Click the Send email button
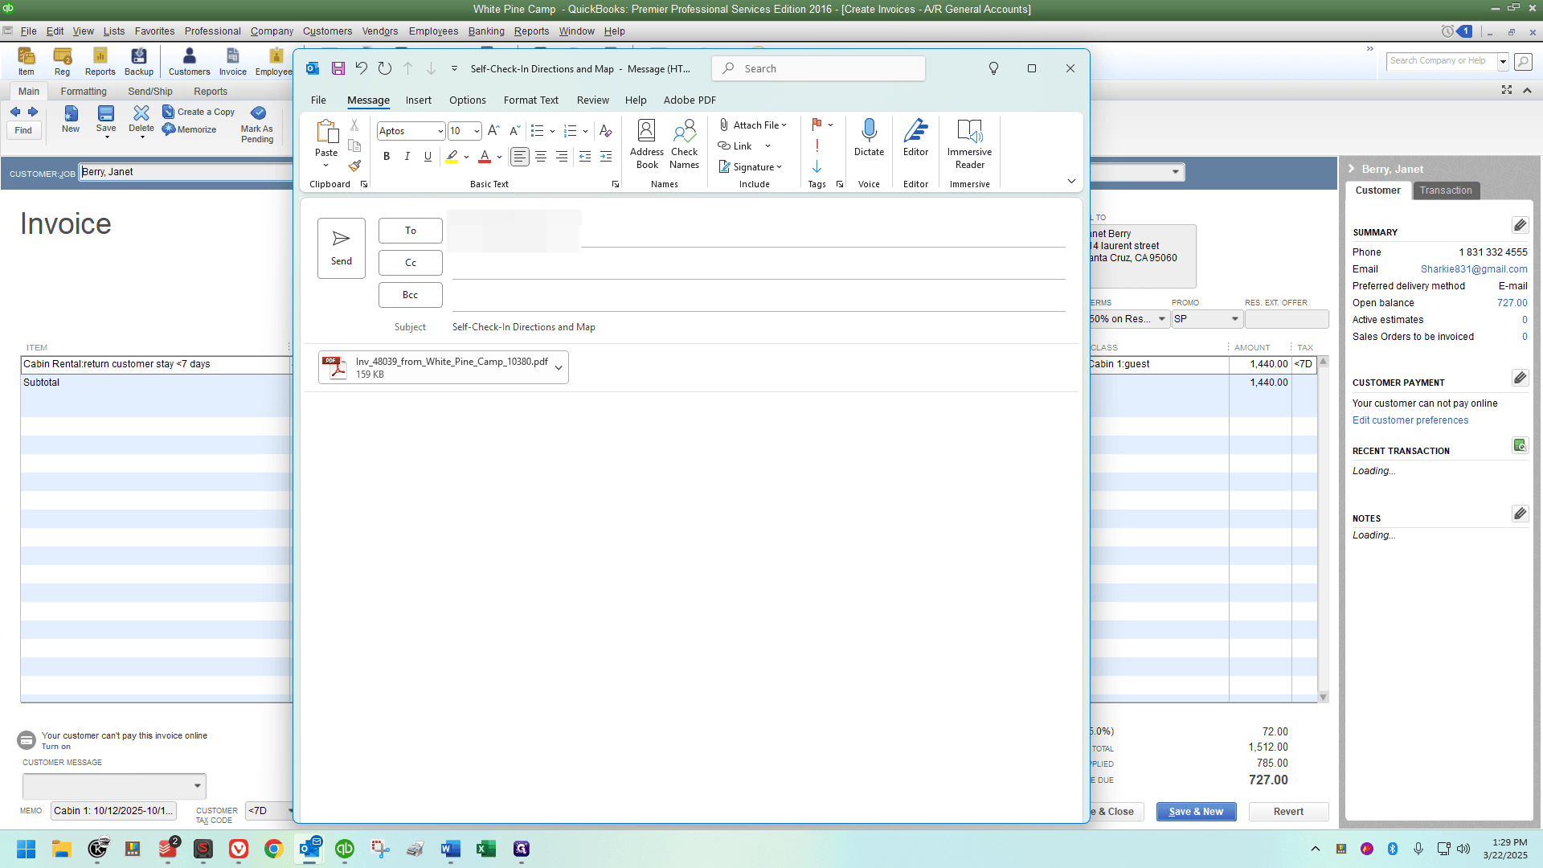 341,248
